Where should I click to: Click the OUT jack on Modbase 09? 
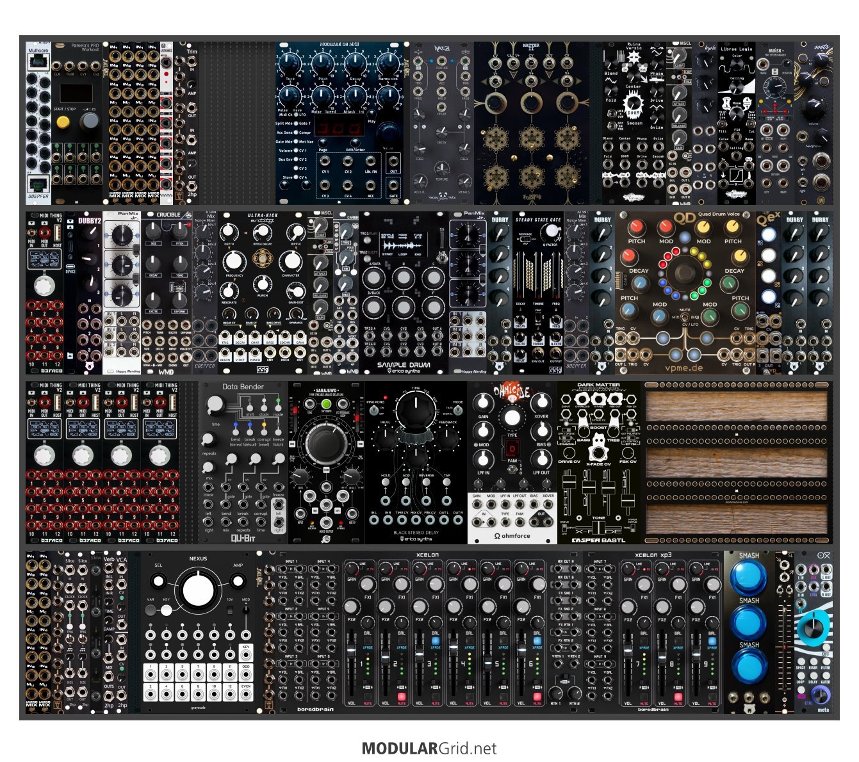393,161
